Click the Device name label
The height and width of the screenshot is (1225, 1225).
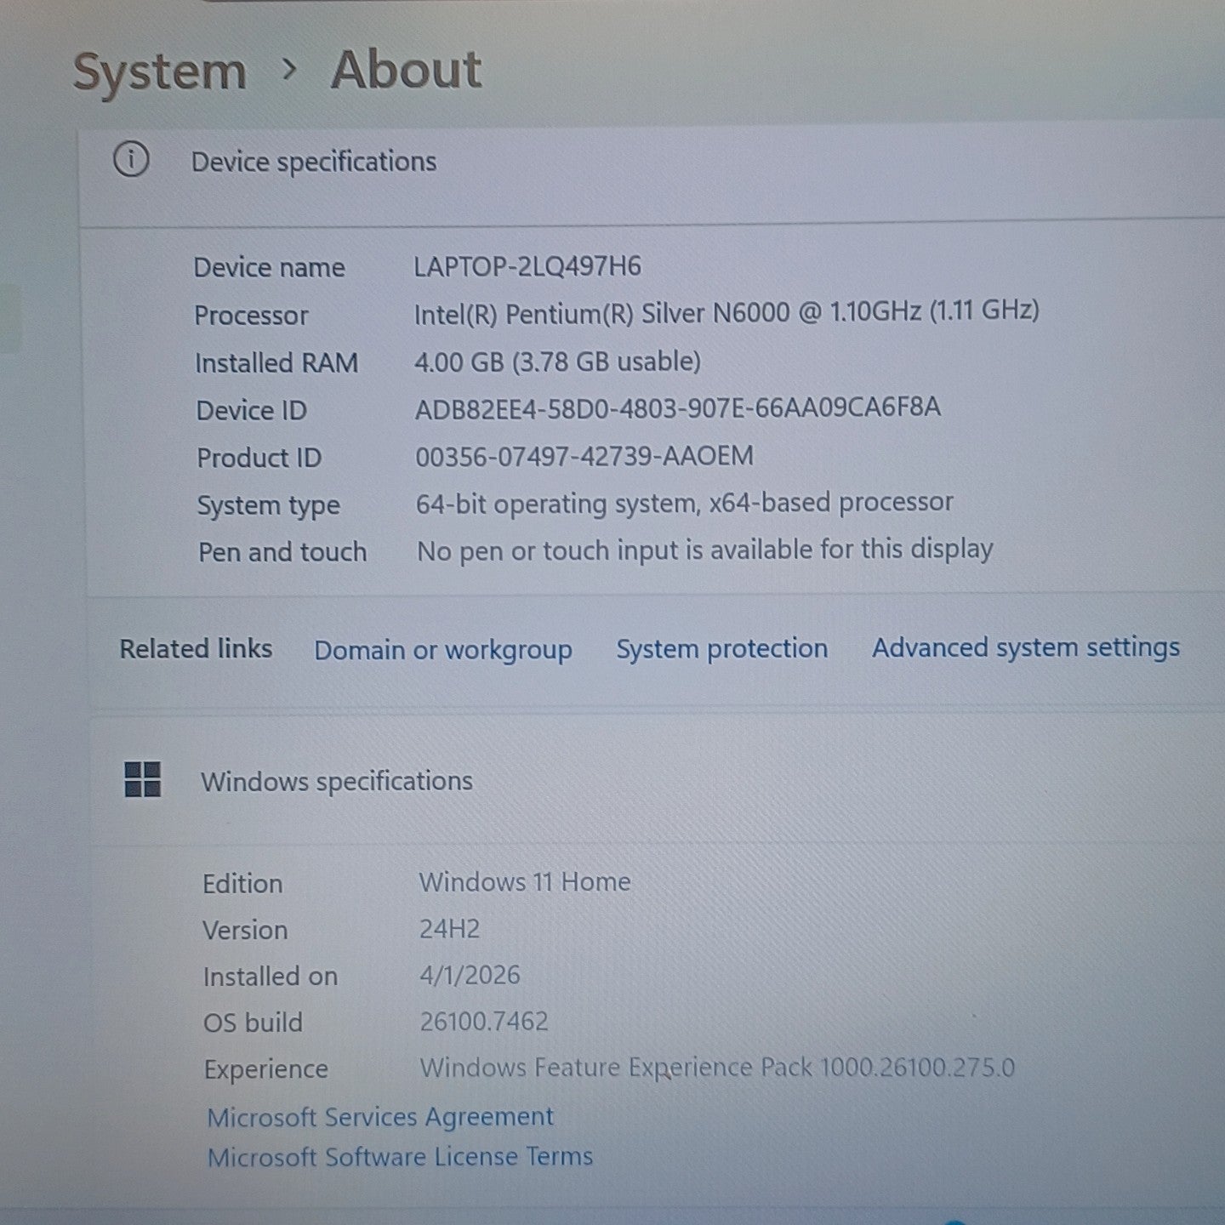[x=270, y=268]
